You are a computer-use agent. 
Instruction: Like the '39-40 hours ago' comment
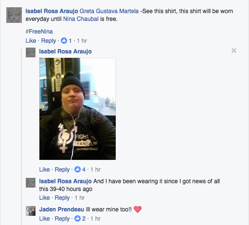pos(44,198)
